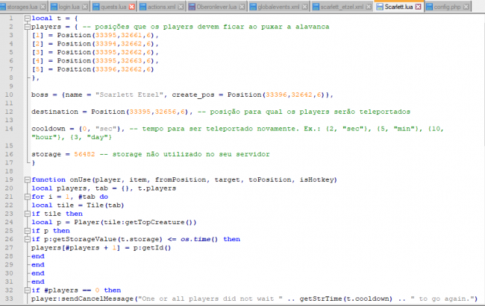Click line number 19 in the margin
485x306 pixels.
tap(9, 179)
